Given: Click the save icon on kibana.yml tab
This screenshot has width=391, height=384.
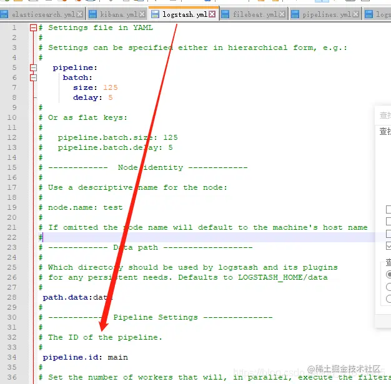Looking at the screenshot, I should pos(93,14).
